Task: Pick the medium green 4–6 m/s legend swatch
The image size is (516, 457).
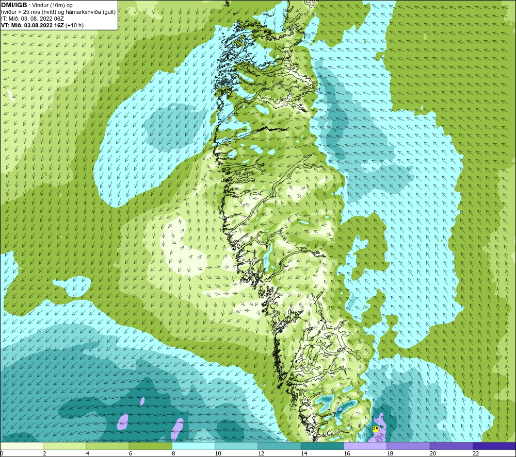Action: click(108, 446)
